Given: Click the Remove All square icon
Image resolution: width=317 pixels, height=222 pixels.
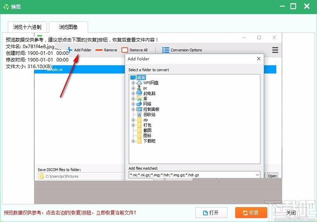Looking at the screenshot, I should [125, 50].
